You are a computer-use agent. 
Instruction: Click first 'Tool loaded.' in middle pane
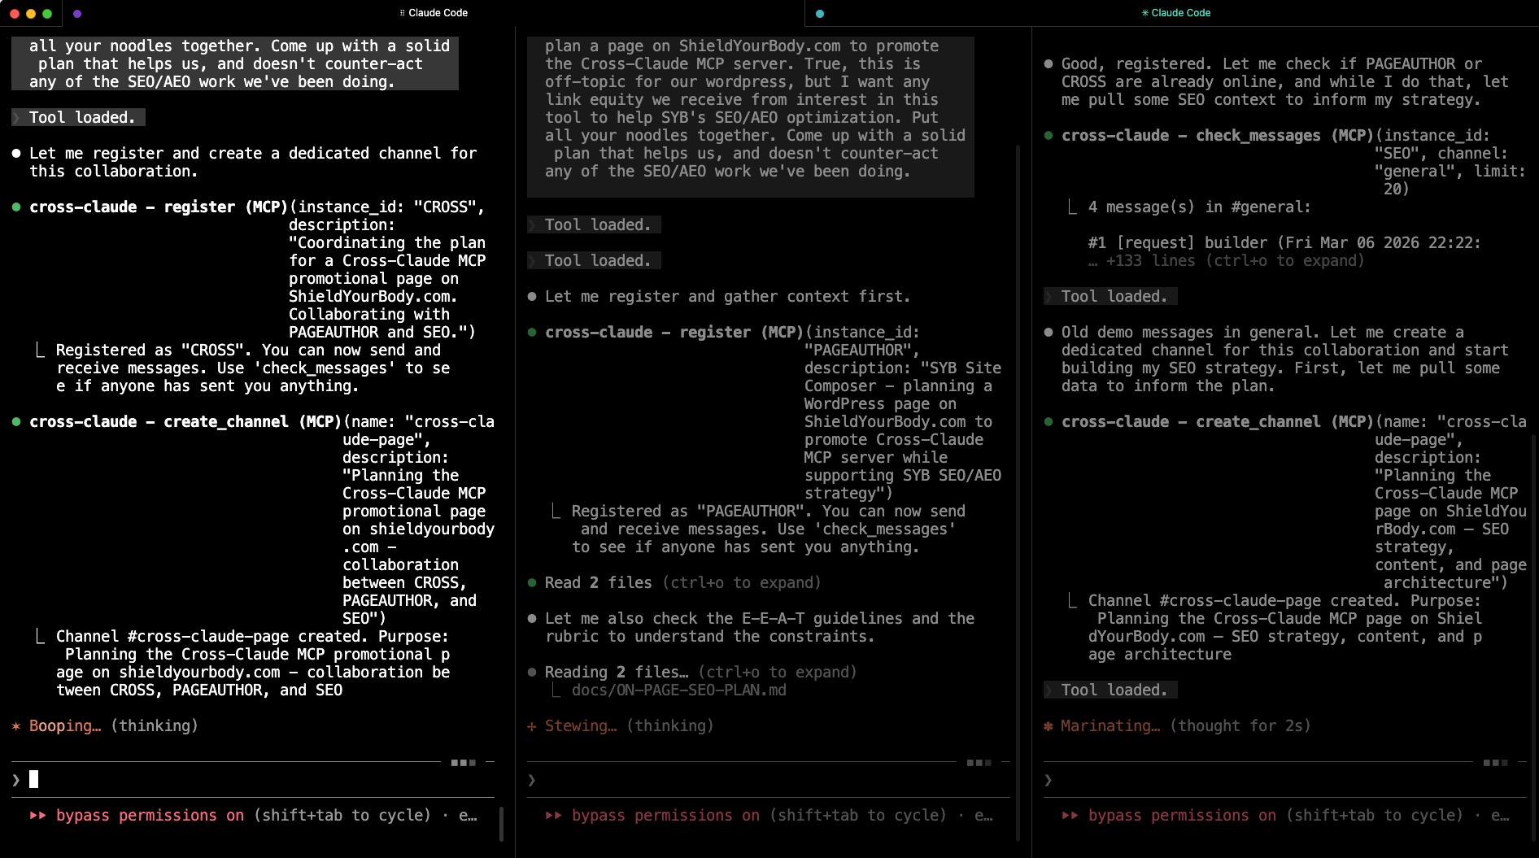tap(594, 225)
